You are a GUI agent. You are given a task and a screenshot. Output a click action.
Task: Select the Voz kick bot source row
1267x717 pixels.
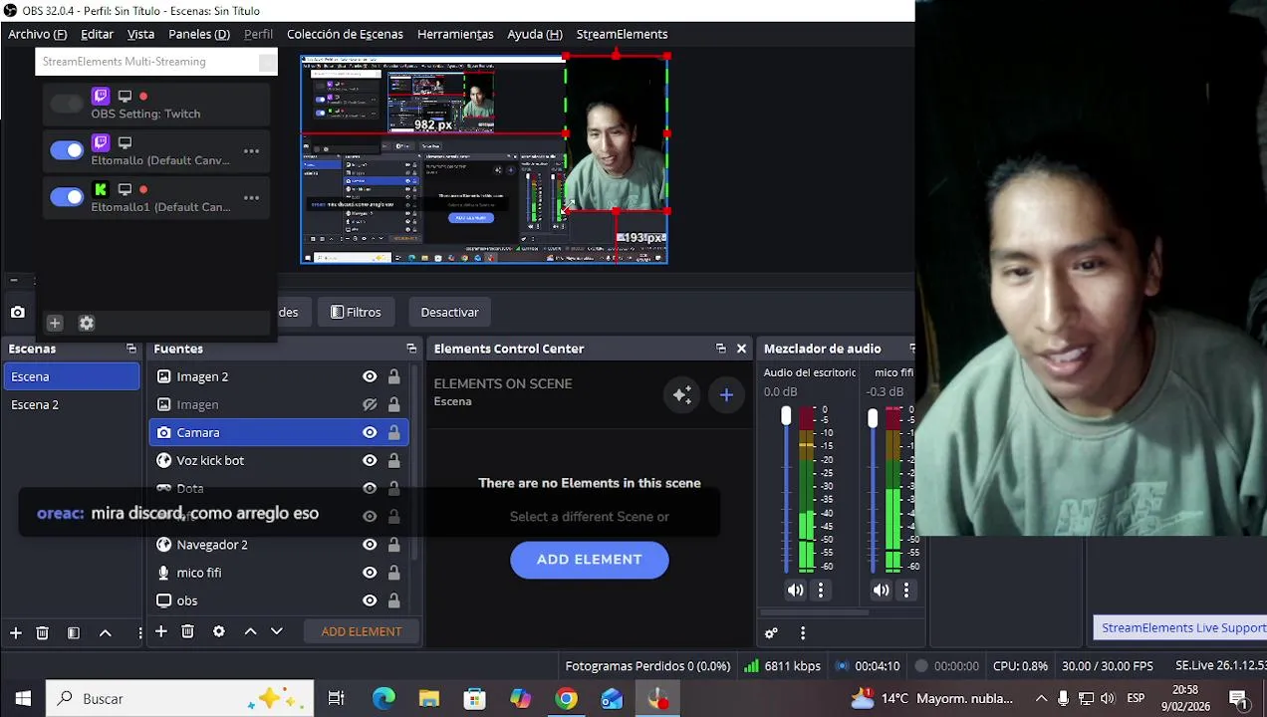tap(279, 460)
